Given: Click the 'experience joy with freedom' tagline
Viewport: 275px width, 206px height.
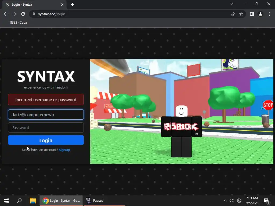Looking at the screenshot, I should point(46,87).
